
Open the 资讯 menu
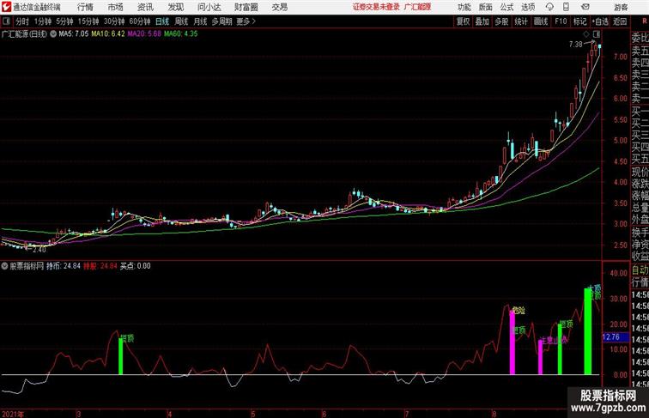pyautogui.click(x=145, y=7)
